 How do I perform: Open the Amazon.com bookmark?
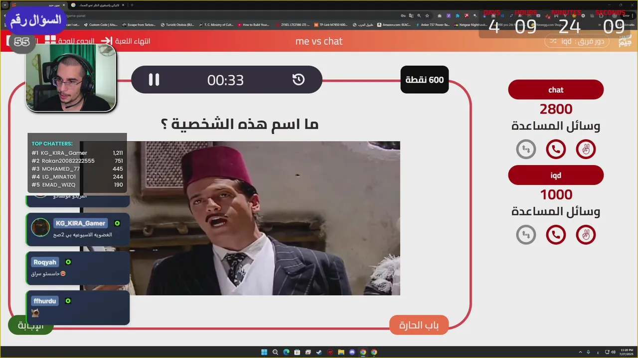394,24
